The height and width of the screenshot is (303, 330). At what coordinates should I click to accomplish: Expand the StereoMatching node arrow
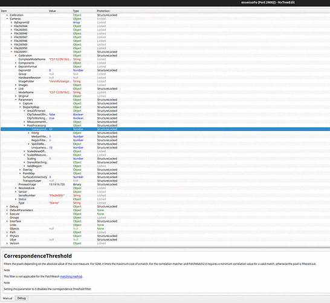(24, 162)
